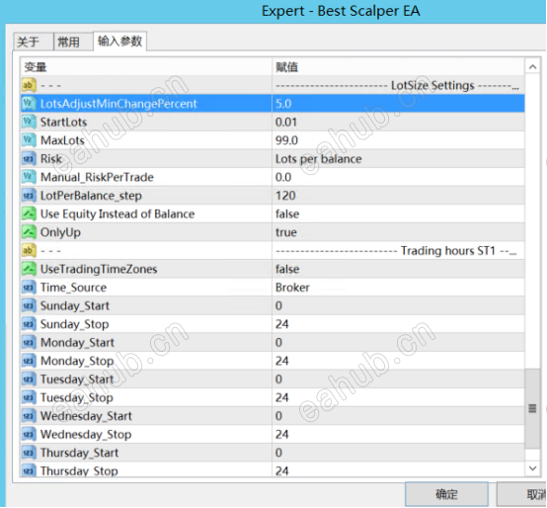This screenshot has width=547, height=508.
Task: Edit the LotsAdjustMinChangePercent value 5.0
Action: point(398,104)
